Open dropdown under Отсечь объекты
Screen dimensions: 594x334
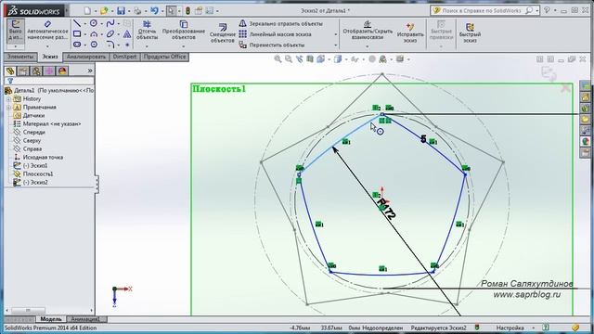pyautogui.click(x=147, y=46)
